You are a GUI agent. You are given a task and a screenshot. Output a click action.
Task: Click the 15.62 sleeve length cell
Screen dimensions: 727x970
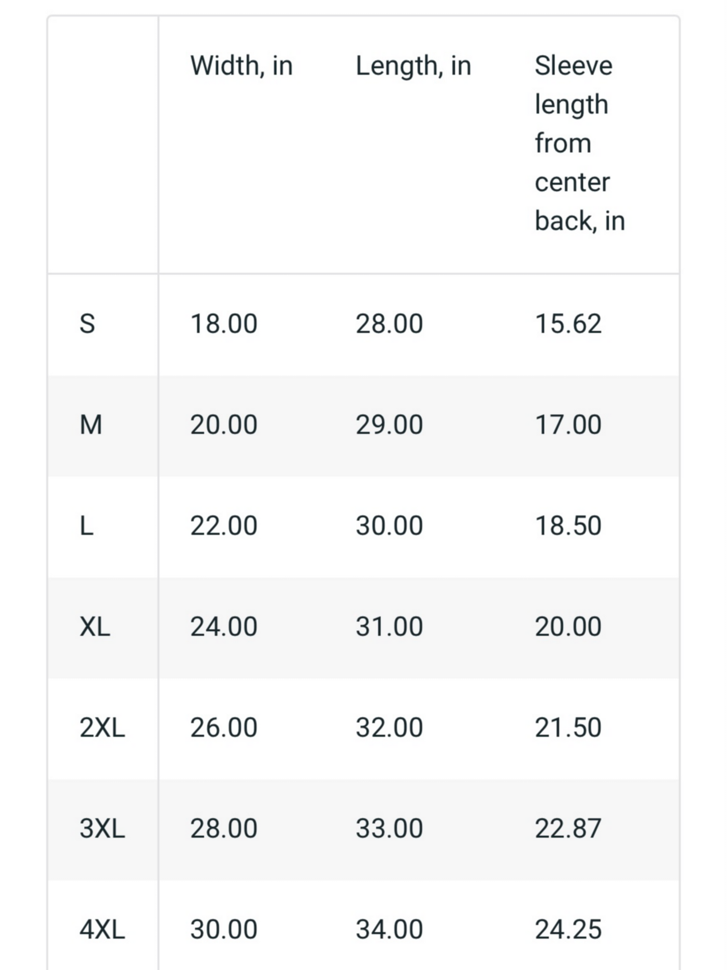pos(568,324)
